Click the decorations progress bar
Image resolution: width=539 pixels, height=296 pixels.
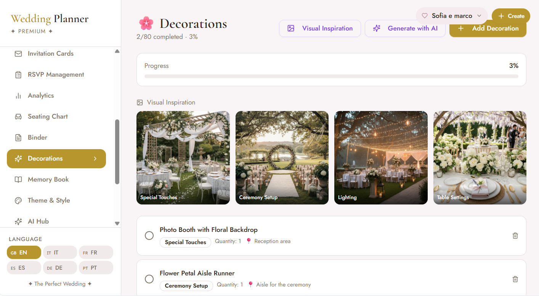point(331,76)
